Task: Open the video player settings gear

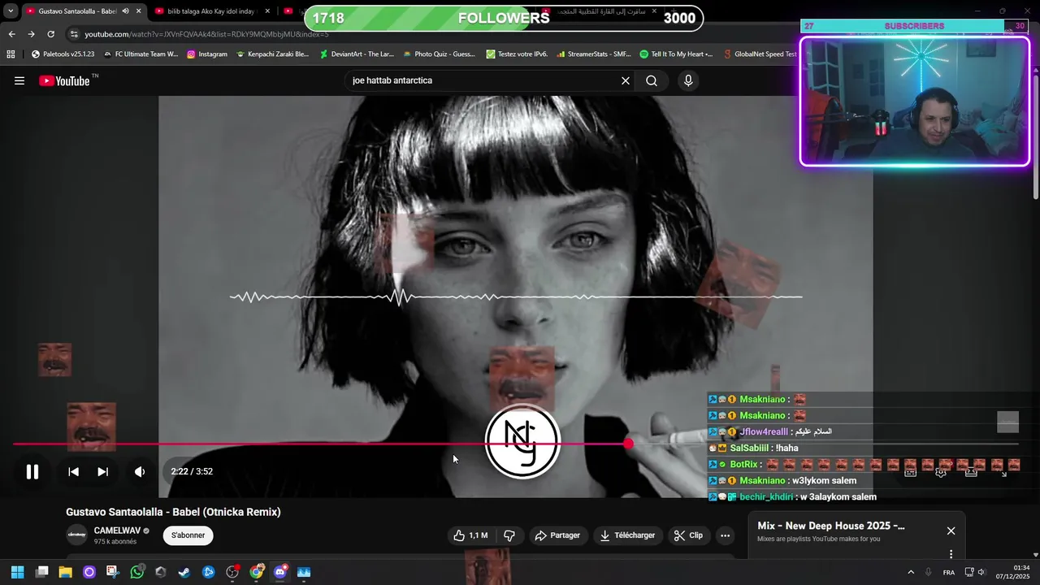Action: [941, 471]
